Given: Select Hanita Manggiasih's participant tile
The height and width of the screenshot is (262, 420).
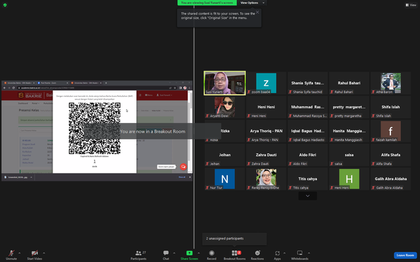Looking at the screenshot, I should click(x=349, y=131).
